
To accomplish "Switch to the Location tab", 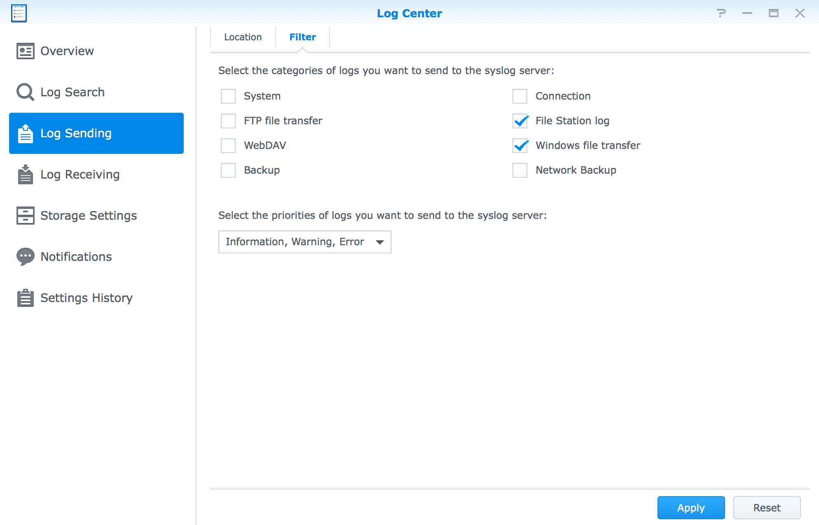I will (x=242, y=37).
